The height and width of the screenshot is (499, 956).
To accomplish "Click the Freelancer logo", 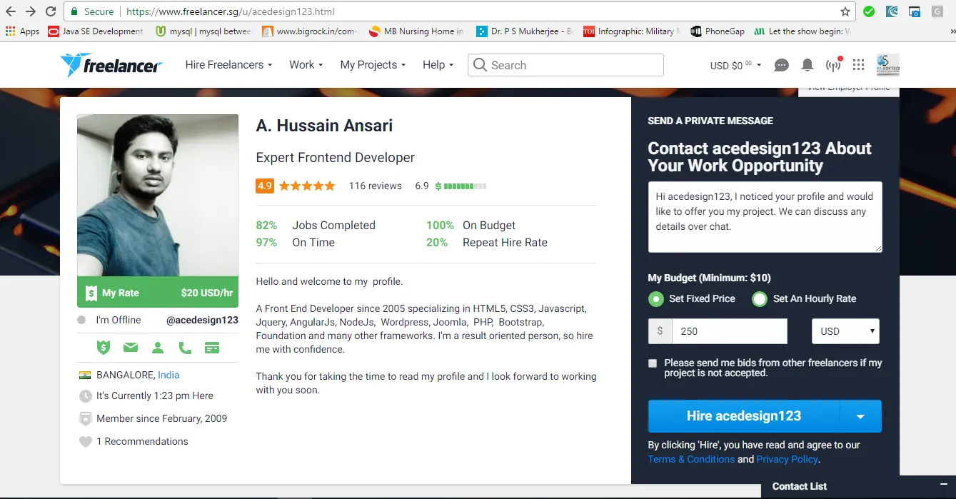I will pyautogui.click(x=112, y=65).
